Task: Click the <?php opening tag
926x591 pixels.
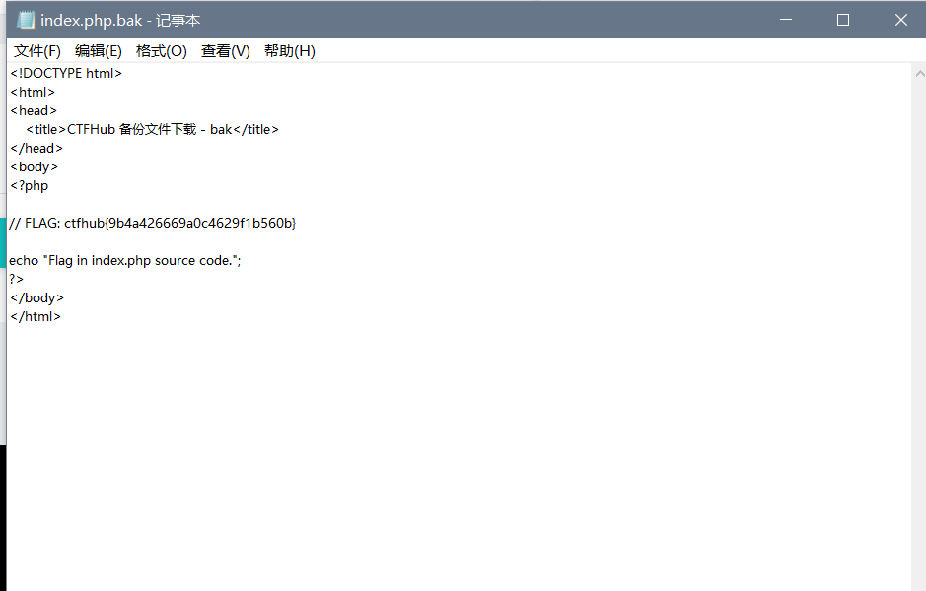Action: 30,185
